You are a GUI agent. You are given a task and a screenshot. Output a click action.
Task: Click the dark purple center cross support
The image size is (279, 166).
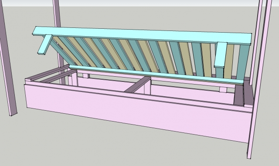tap(137, 85)
